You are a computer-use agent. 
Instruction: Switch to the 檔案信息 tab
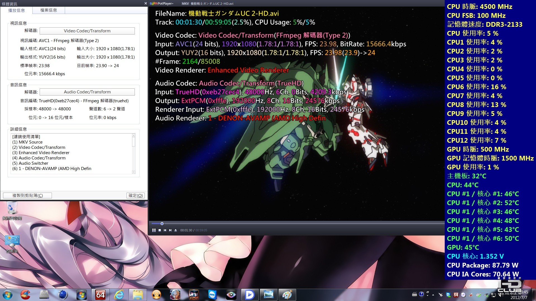tap(49, 10)
